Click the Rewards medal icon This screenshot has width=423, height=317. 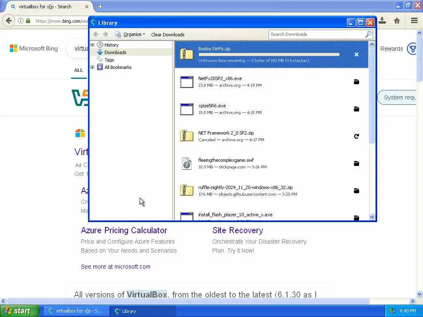coord(412,49)
